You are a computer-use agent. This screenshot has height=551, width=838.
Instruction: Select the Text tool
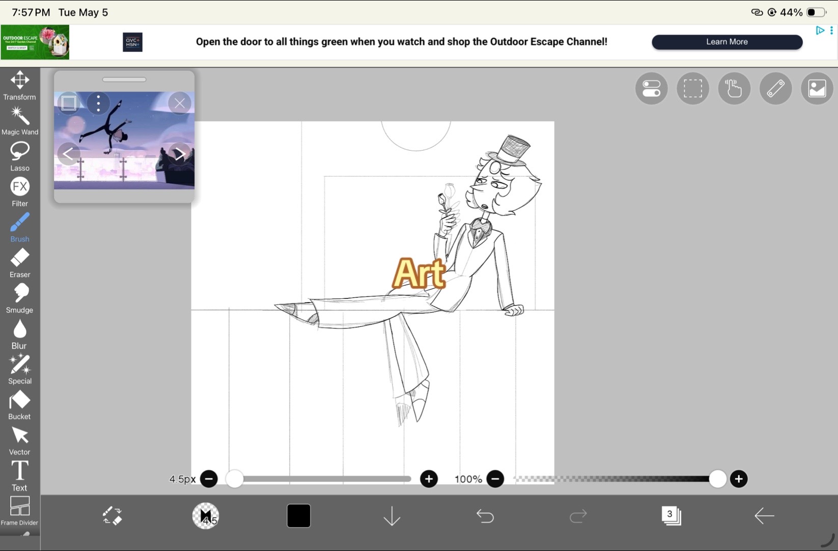[19, 476]
